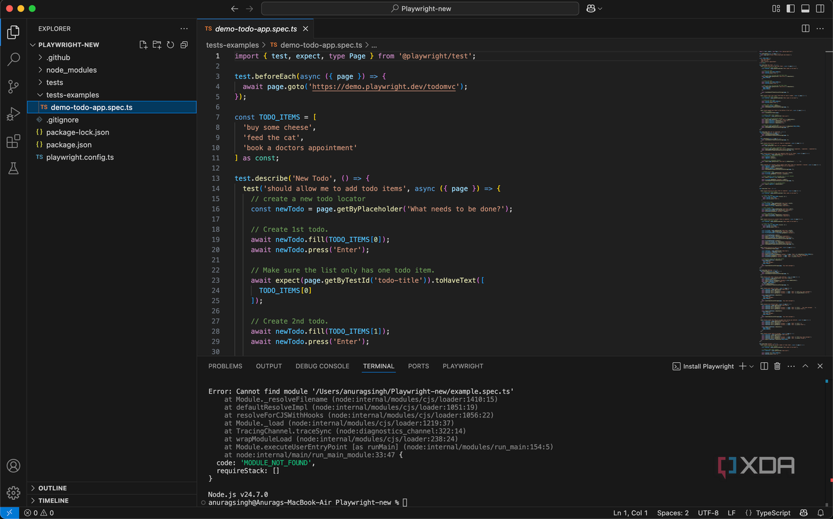
Task: Open errors and warnings count in status bar
Action: pyautogui.click(x=39, y=513)
